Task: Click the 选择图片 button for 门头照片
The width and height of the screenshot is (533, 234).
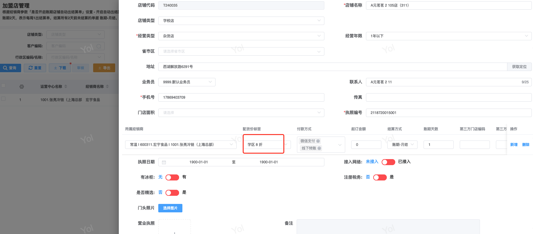Action: pyautogui.click(x=170, y=208)
